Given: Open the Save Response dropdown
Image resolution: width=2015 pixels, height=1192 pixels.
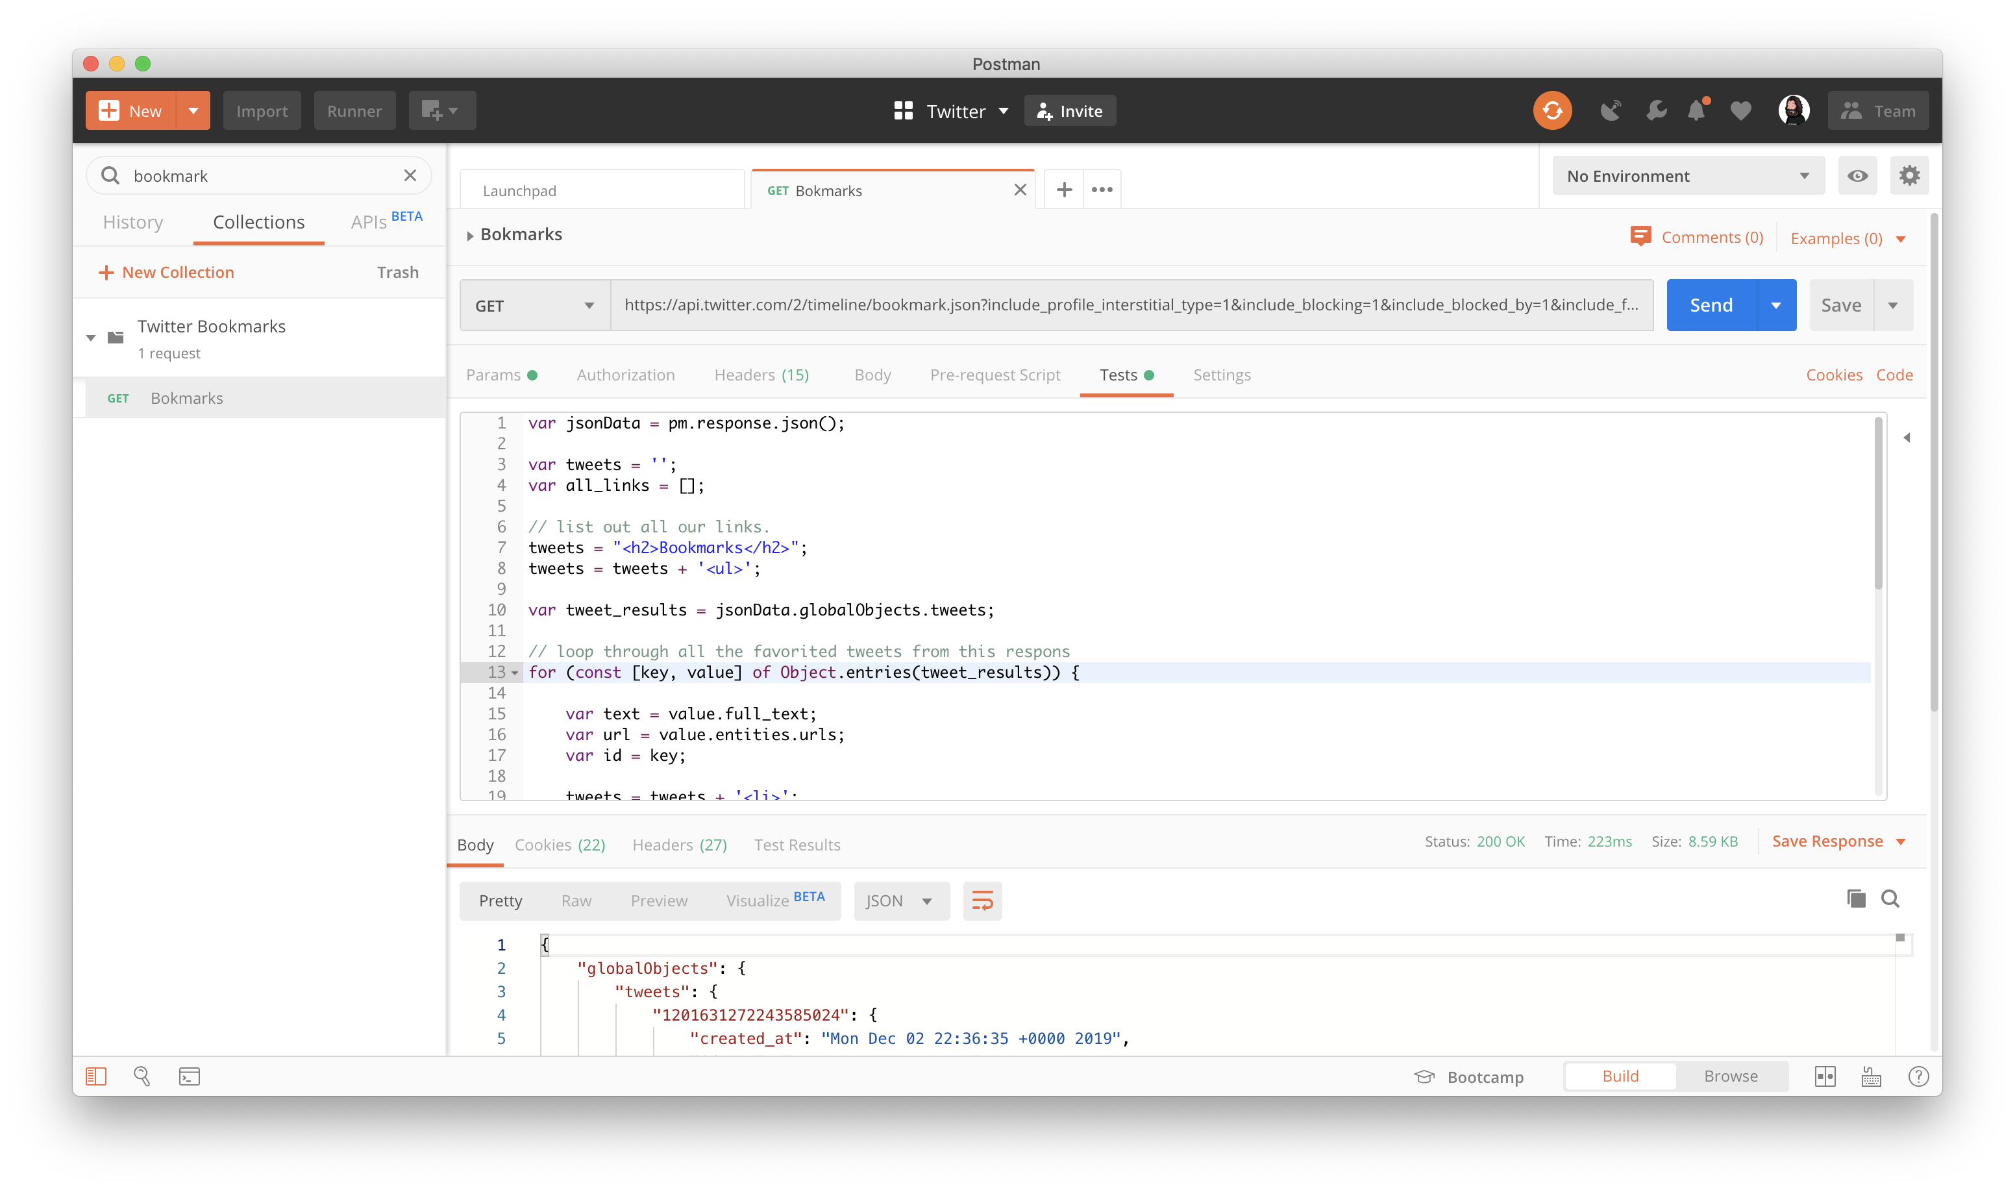Looking at the screenshot, I should point(1838,841).
